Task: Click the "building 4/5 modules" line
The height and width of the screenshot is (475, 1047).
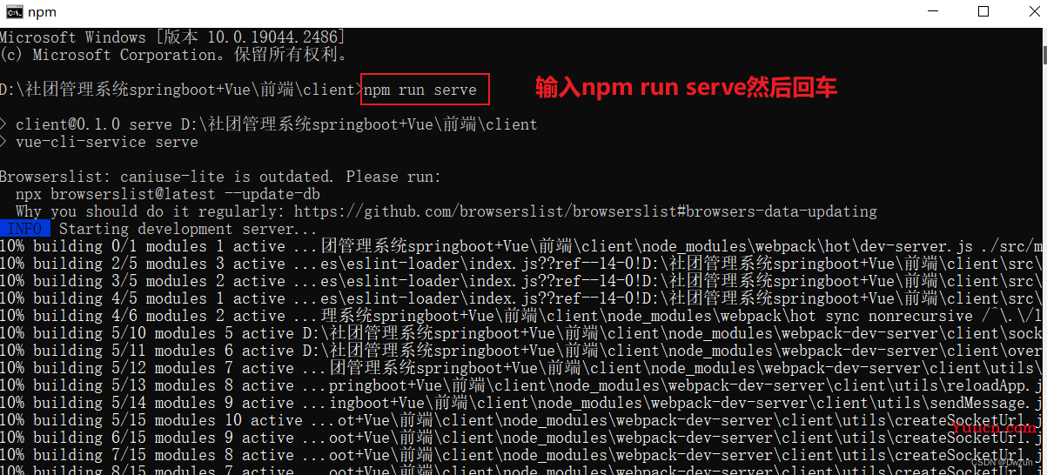Action: point(521,298)
